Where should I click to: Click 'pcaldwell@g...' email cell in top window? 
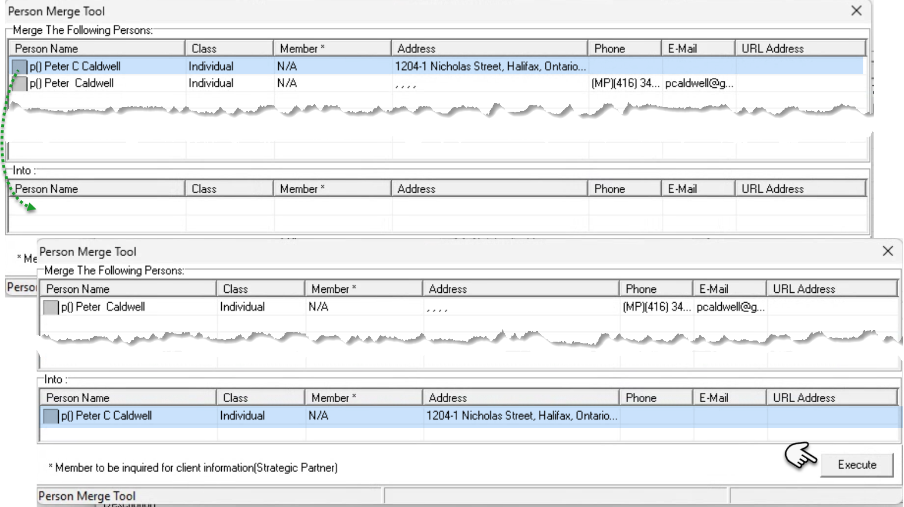coord(699,83)
